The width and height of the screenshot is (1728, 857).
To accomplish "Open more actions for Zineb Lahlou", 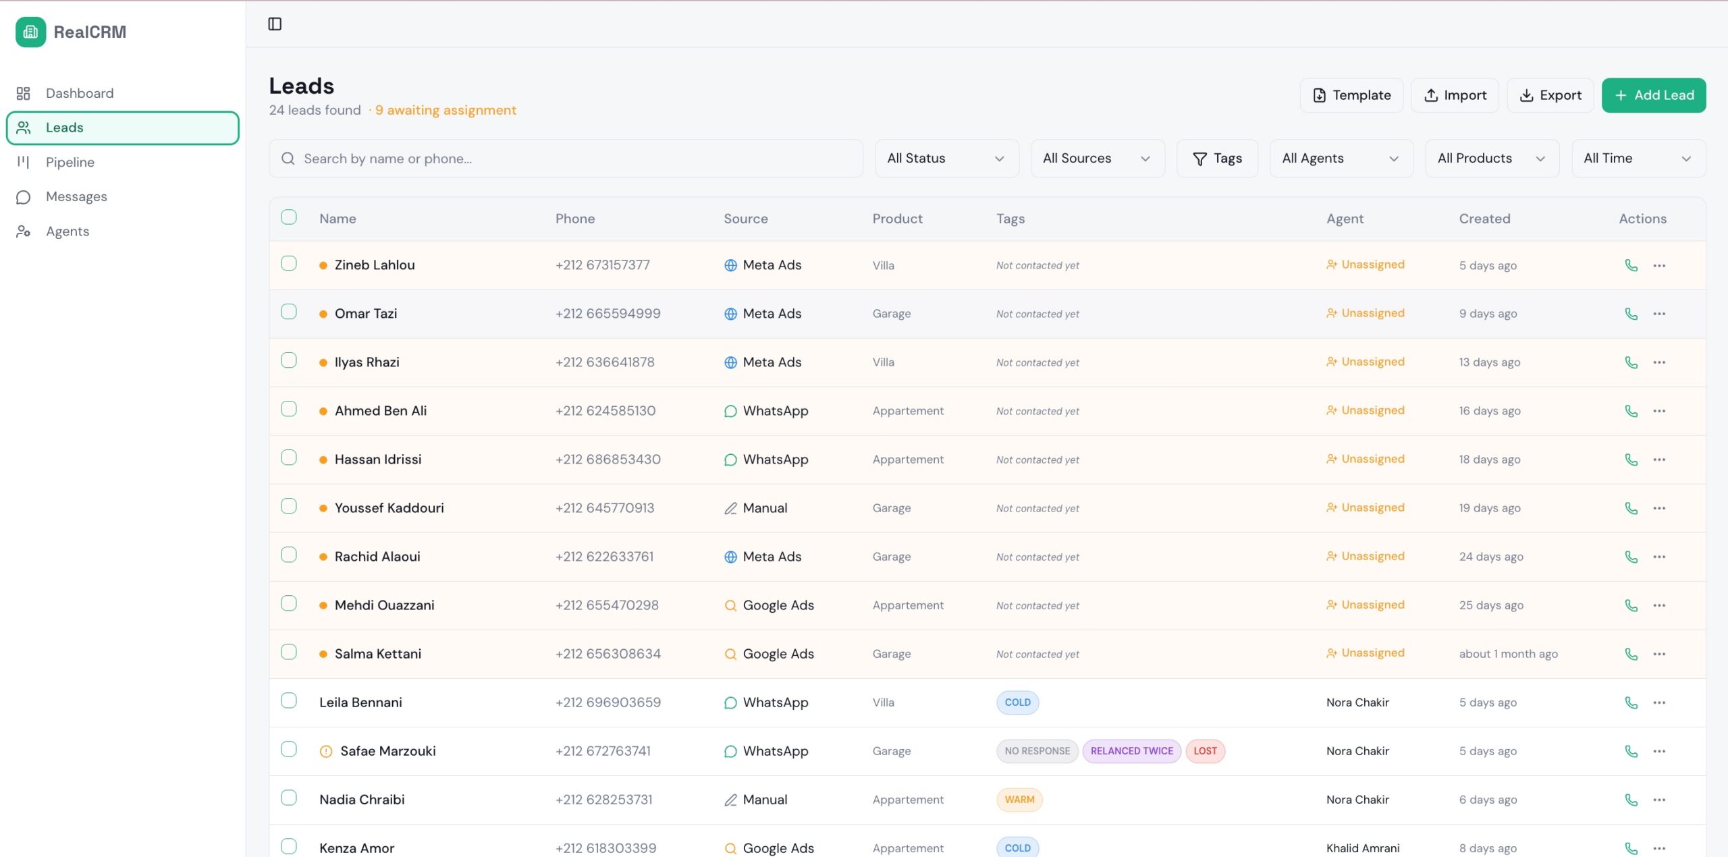I will tap(1659, 265).
